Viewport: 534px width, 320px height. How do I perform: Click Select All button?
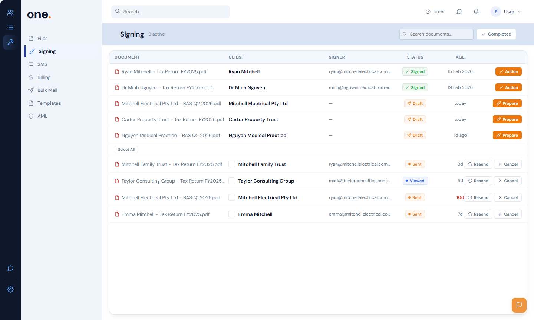(126, 150)
